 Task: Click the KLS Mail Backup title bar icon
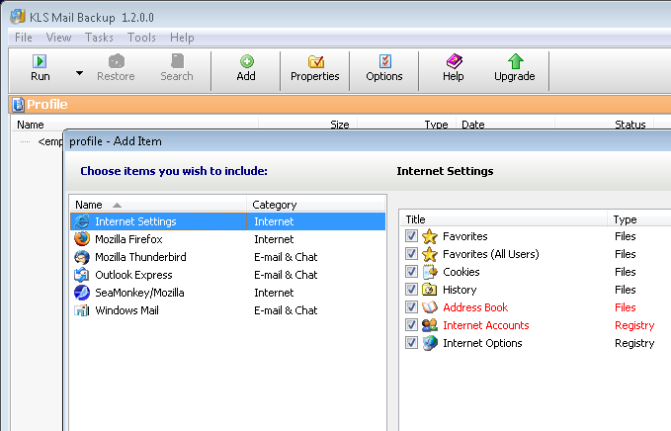click(18, 17)
